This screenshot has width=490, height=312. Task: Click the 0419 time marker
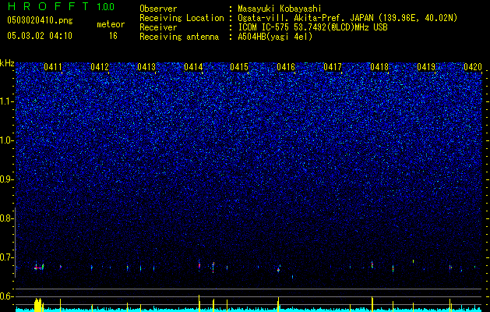coord(426,67)
